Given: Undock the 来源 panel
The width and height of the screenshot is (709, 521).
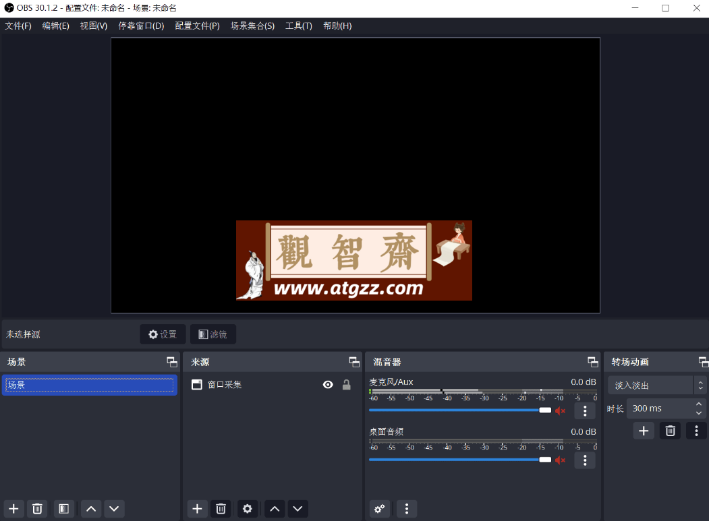Looking at the screenshot, I should 354,362.
